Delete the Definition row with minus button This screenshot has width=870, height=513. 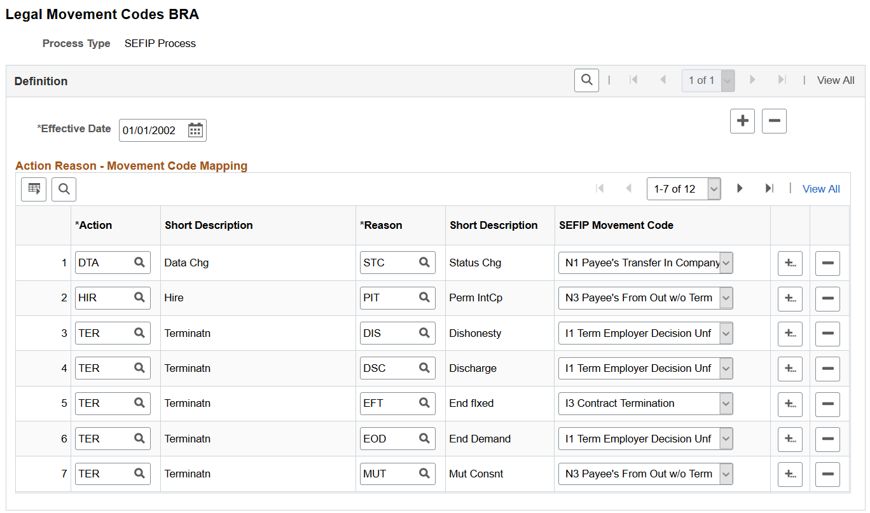coord(774,121)
